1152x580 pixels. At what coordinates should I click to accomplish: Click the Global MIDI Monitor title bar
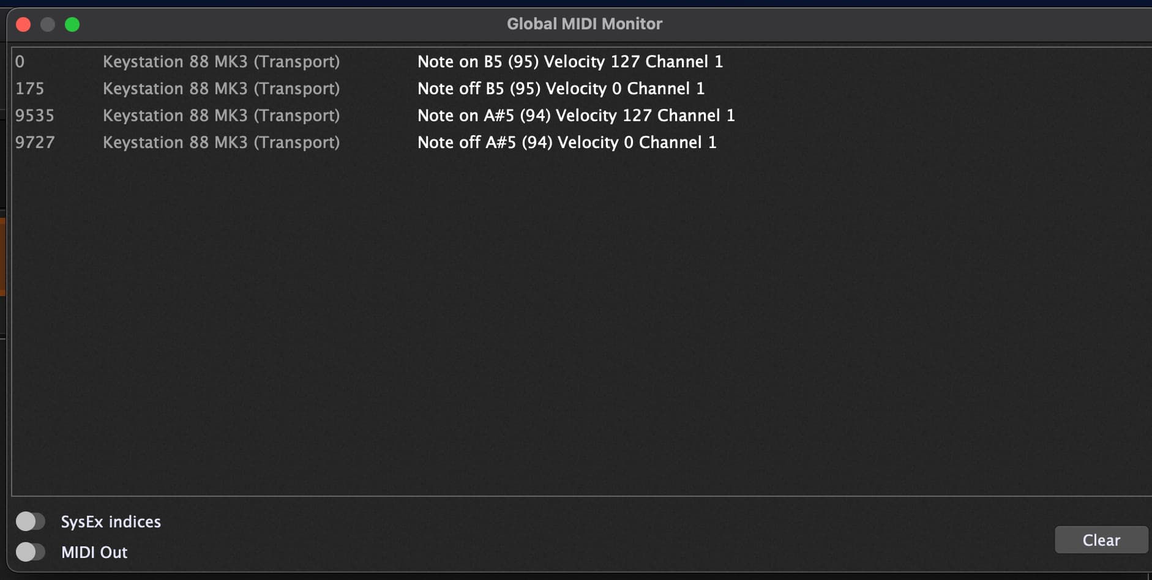(583, 23)
